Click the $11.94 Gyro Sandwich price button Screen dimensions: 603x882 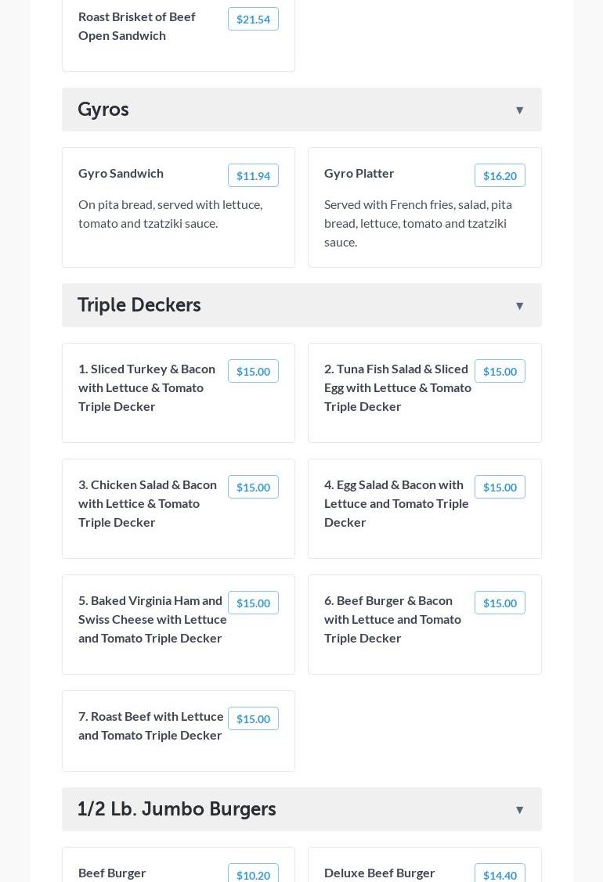point(253,175)
